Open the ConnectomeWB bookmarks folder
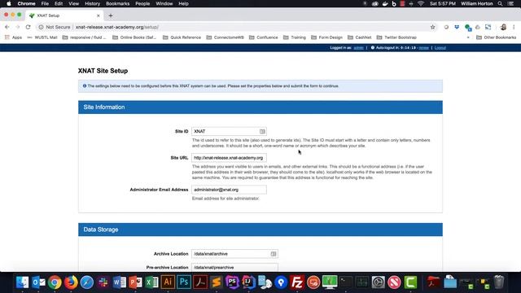Viewport: 521px width, 293px height. [225, 37]
